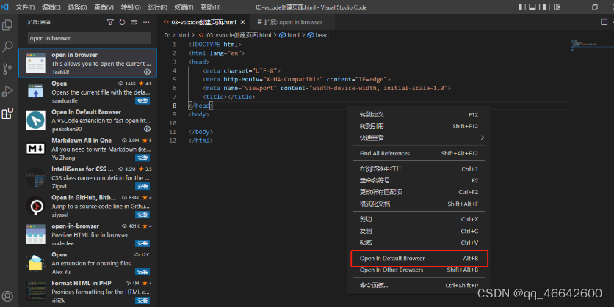614x307 pixels.
Task: Open the 运行(R) menu
Action: pyautogui.click(x=157, y=7)
